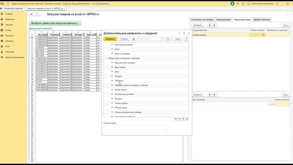
Task: Click Добавить above characteristics table
Action: click(198, 25)
